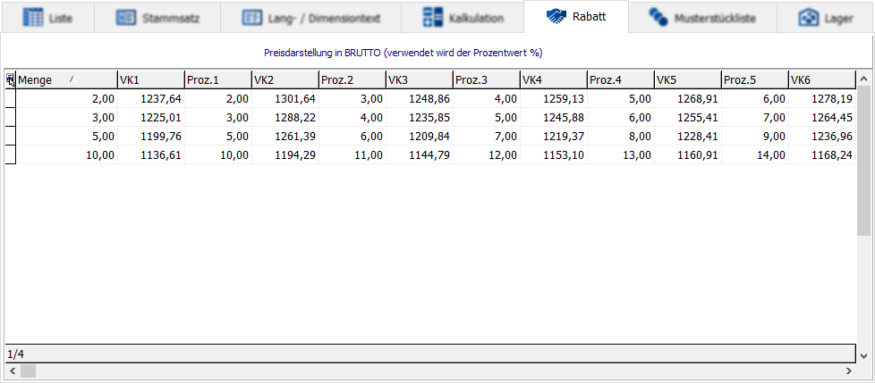Viewport: 875px width, 383px height.
Task: Click VK1 value 1199,76
Action: (x=150, y=136)
